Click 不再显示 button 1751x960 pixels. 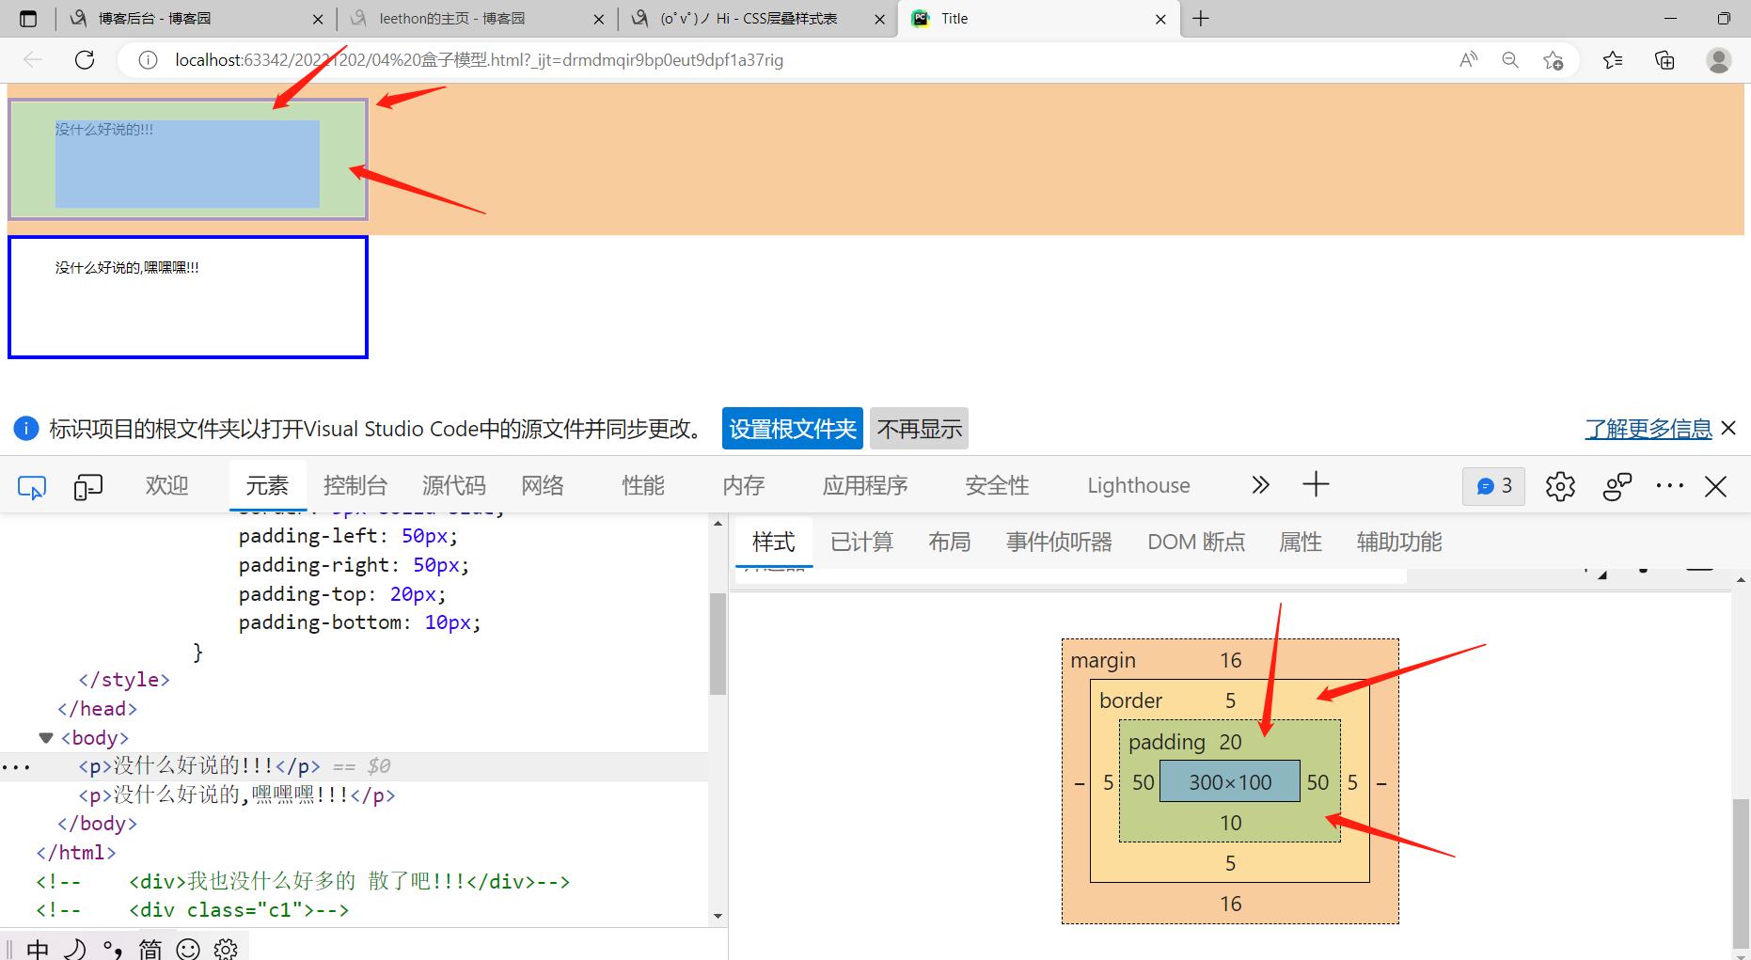(920, 429)
